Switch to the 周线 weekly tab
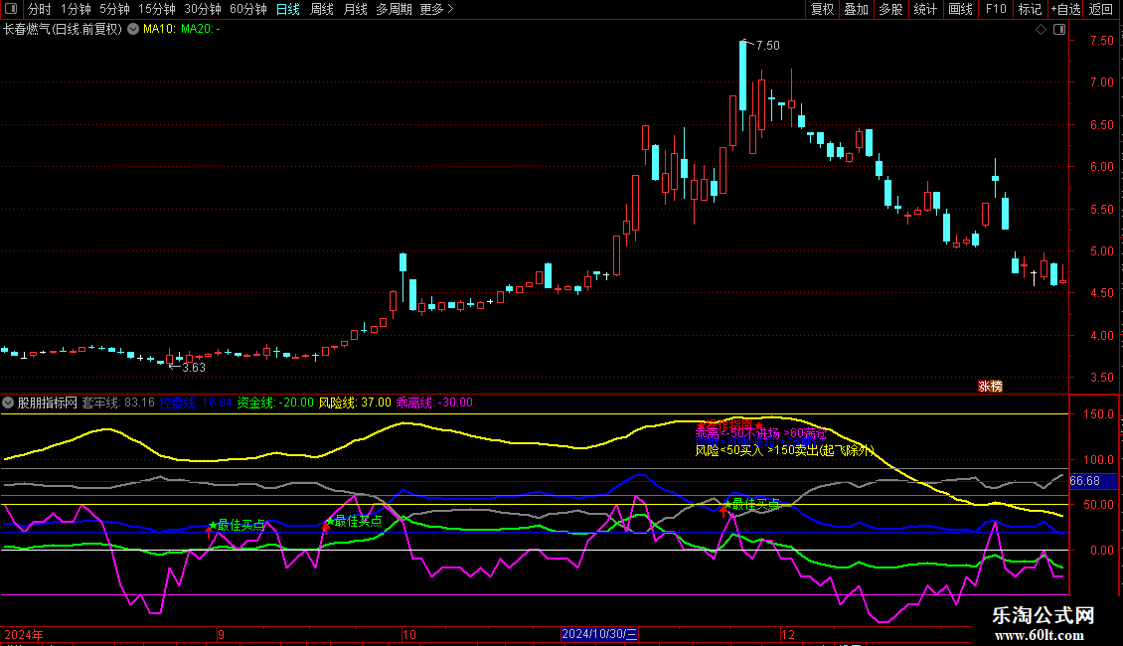This screenshot has height=646, width=1123. click(322, 9)
